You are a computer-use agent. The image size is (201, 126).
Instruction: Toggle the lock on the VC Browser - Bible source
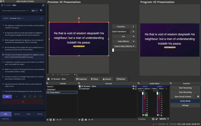coord(136,86)
